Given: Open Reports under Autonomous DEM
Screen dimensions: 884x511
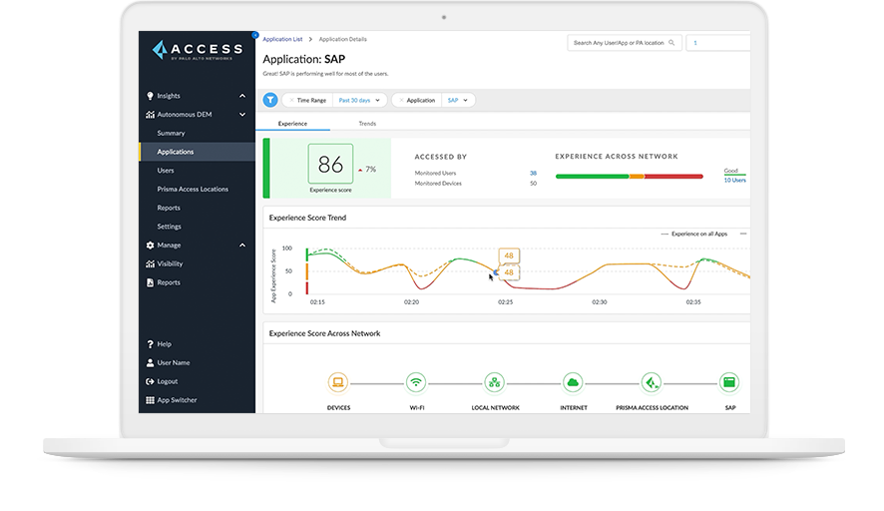Looking at the screenshot, I should click(169, 208).
